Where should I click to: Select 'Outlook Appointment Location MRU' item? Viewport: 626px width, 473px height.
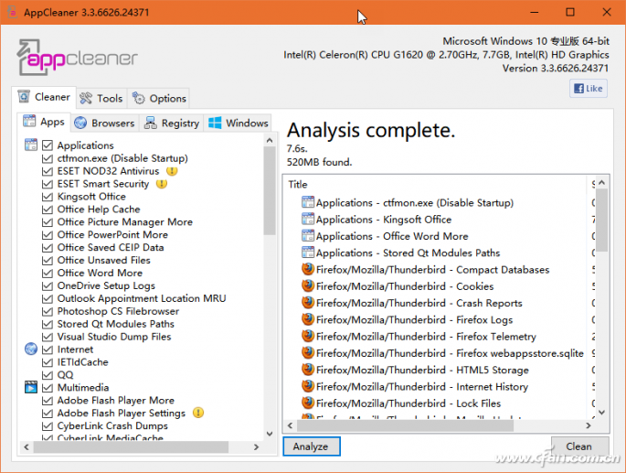142,298
